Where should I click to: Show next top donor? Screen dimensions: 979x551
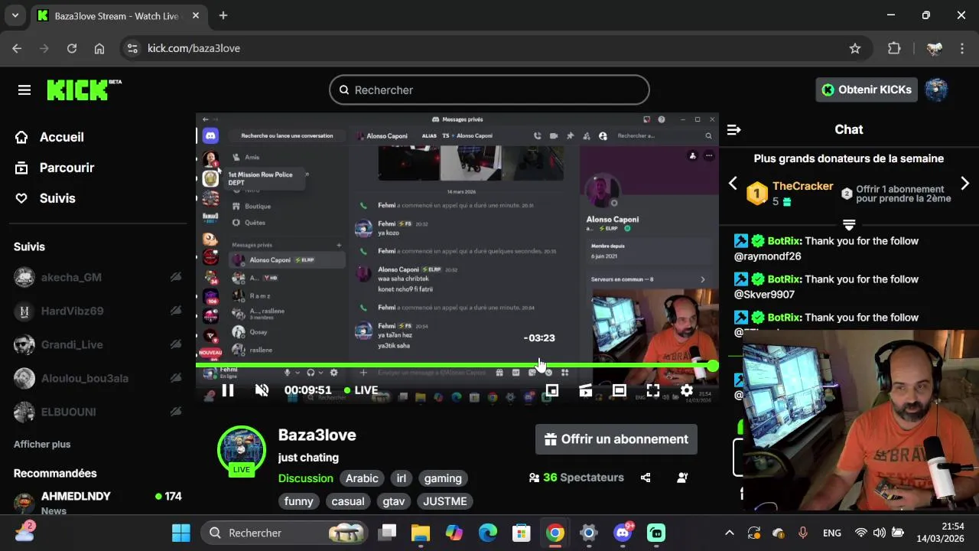click(964, 184)
